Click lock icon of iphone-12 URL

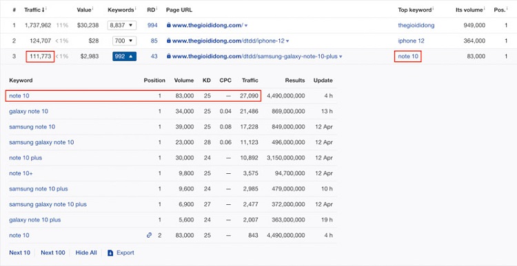(169, 41)
